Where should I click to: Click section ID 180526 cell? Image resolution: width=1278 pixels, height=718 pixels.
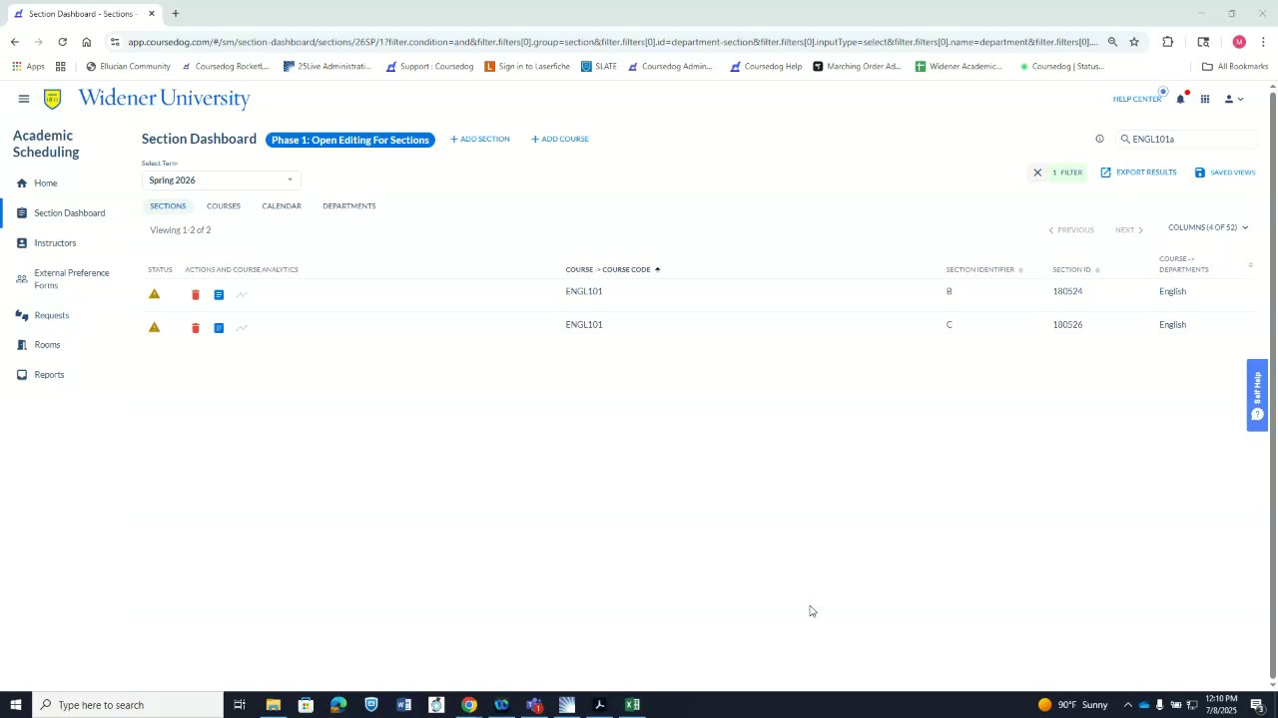tap(1067, 325)
